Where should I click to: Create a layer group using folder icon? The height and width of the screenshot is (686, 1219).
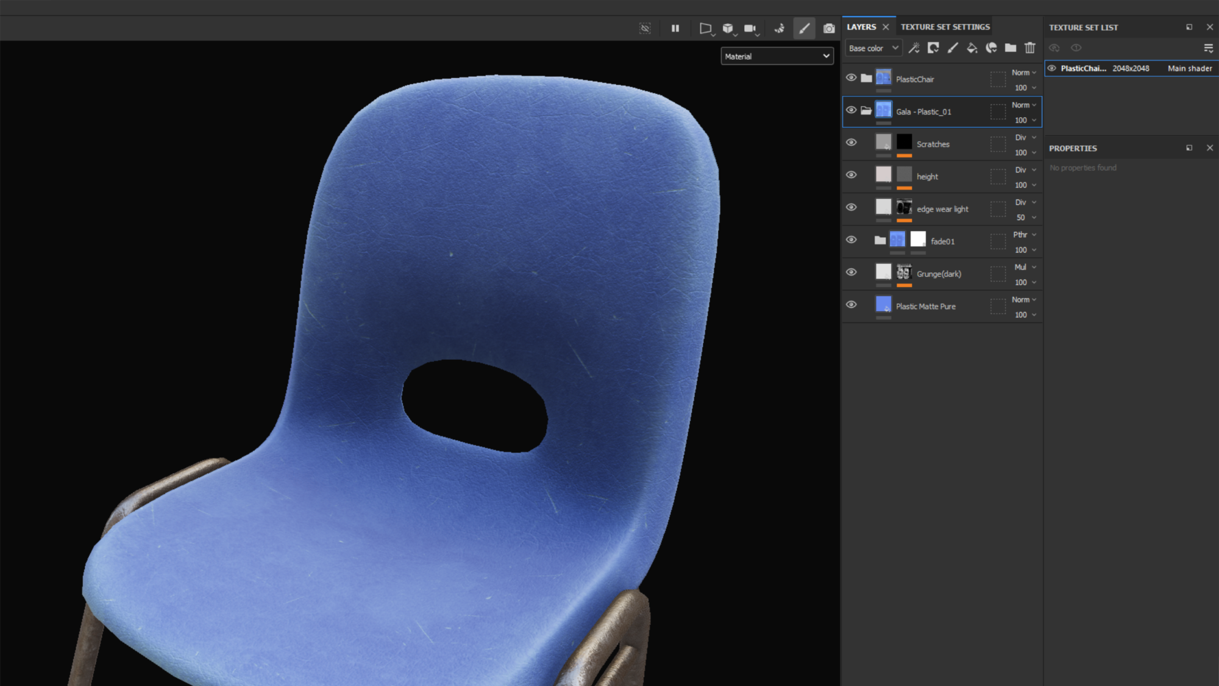(1010, 48)
